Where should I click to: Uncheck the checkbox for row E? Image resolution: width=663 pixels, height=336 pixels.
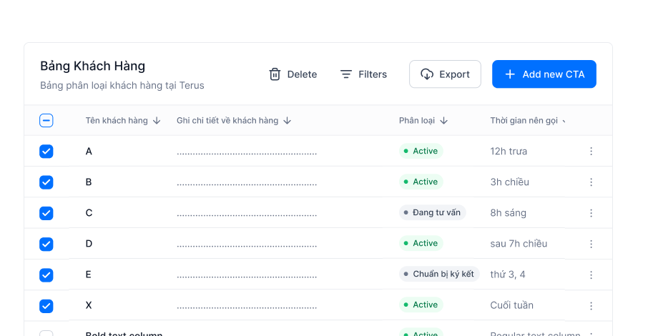click(46, 275)
